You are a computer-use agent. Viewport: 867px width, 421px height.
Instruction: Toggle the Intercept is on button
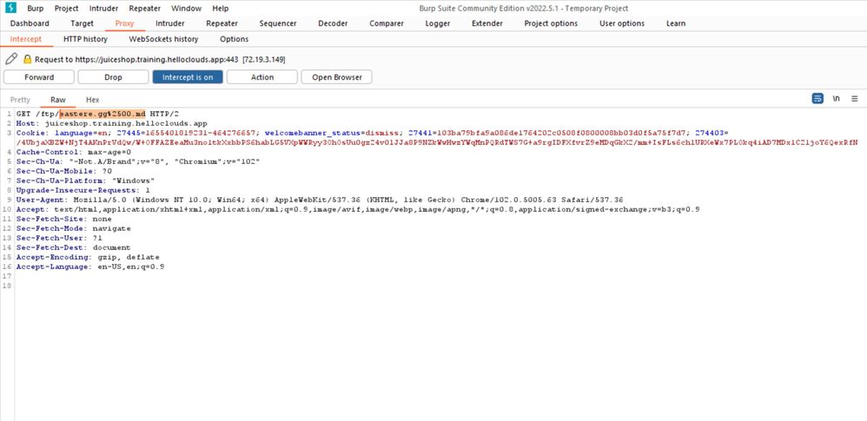(x=188, y=77)
